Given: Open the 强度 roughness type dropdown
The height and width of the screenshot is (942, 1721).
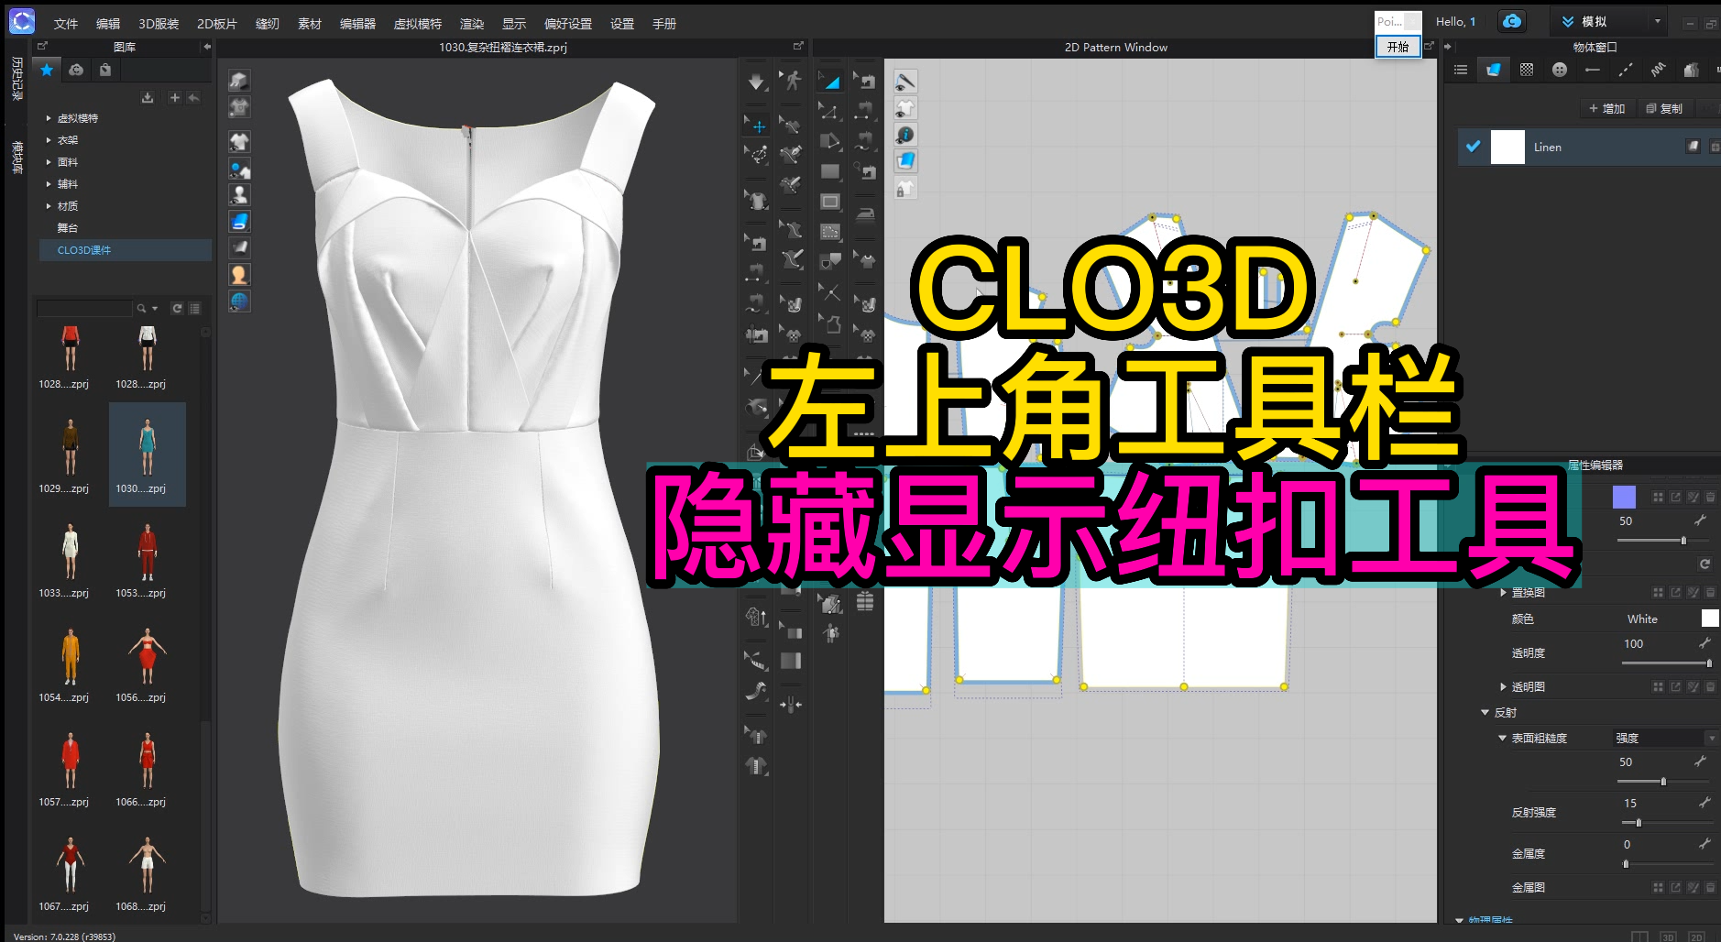Looking at the screenshot, I should [x=1665, y=738].
